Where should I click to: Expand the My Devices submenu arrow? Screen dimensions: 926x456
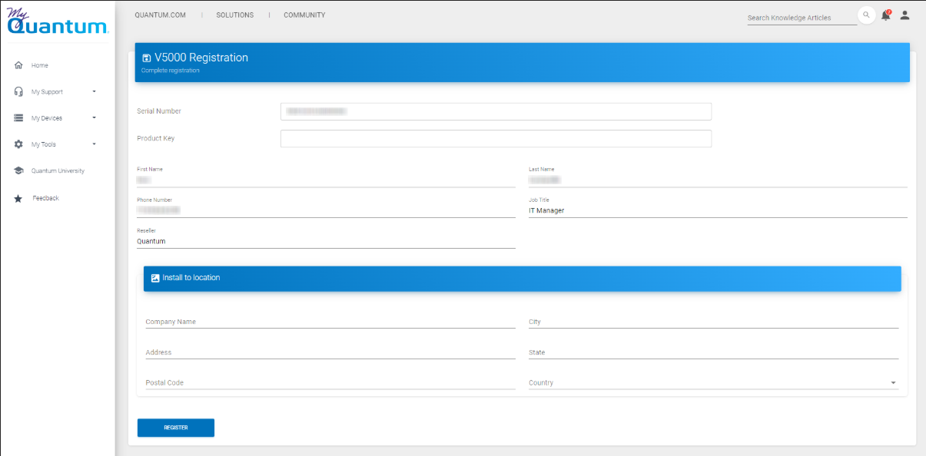(x=94, y=118)
